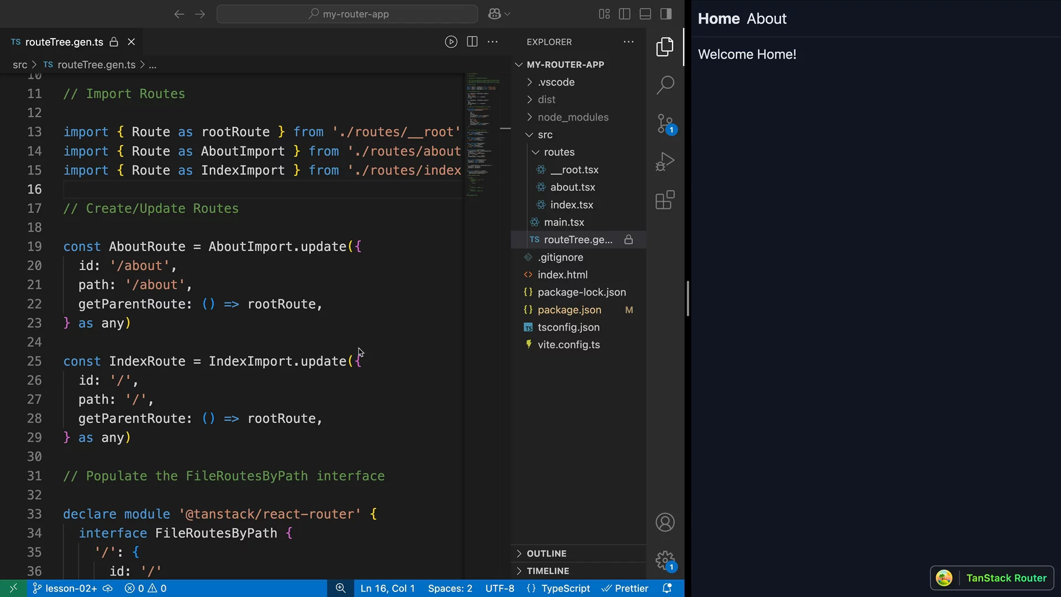Open about.tsx in the explorer

coord(572,187)
